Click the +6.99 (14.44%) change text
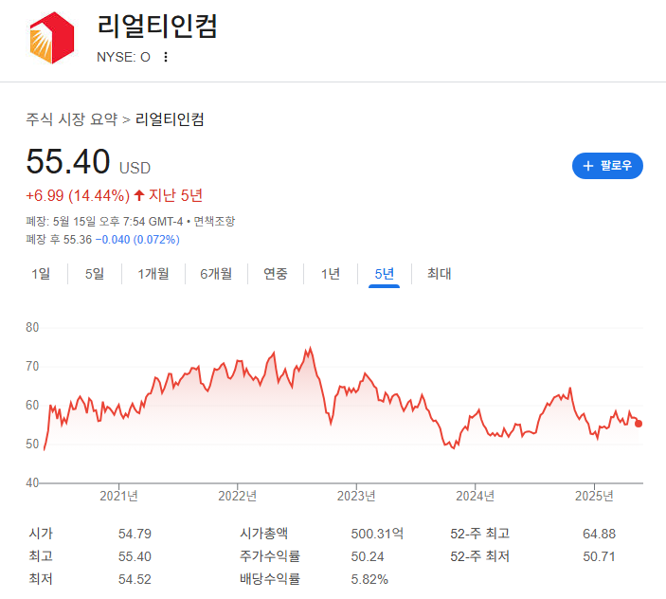This screenshot has width=666, height=599. [78, 195]
